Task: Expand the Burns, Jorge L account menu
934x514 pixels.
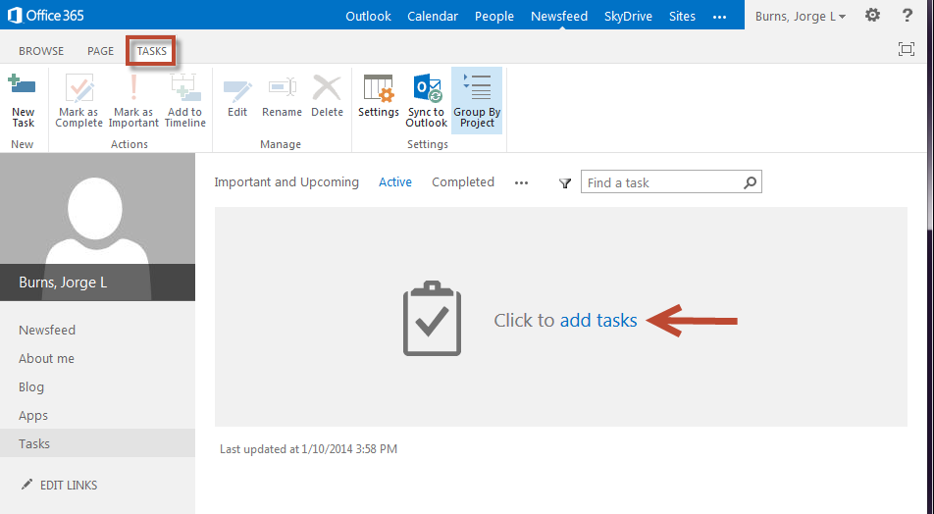Action: pos(801,17)
